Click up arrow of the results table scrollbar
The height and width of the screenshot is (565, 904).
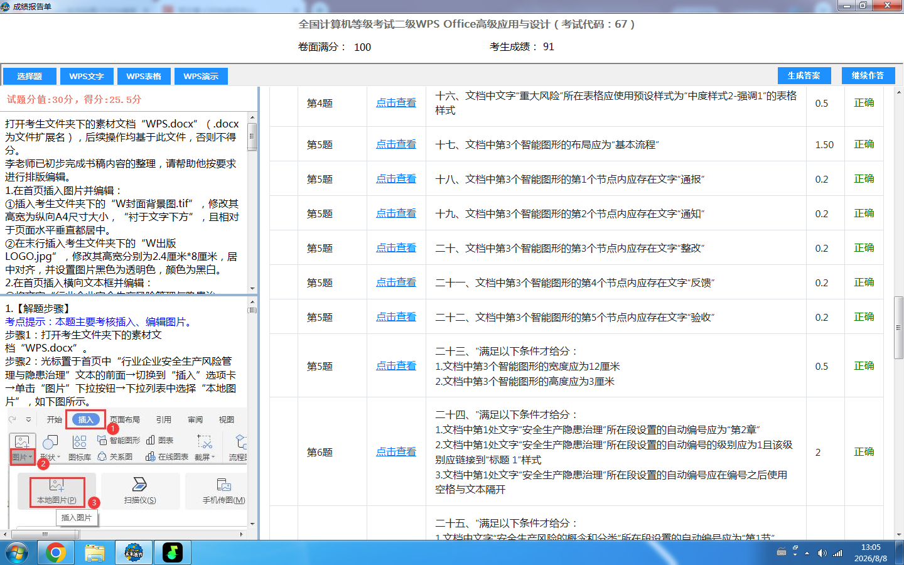(899, 92)
